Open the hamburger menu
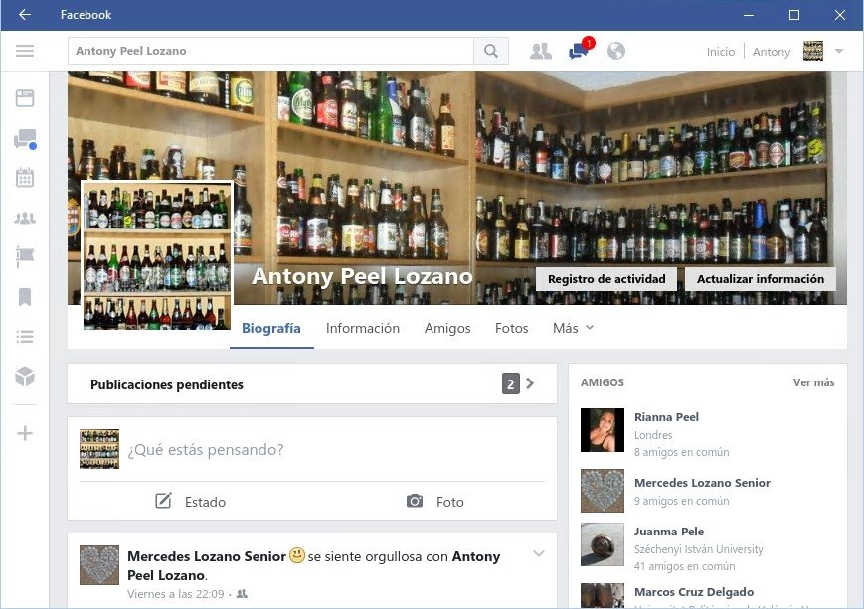This screenshot has width=864, height=609. (25, 52)
